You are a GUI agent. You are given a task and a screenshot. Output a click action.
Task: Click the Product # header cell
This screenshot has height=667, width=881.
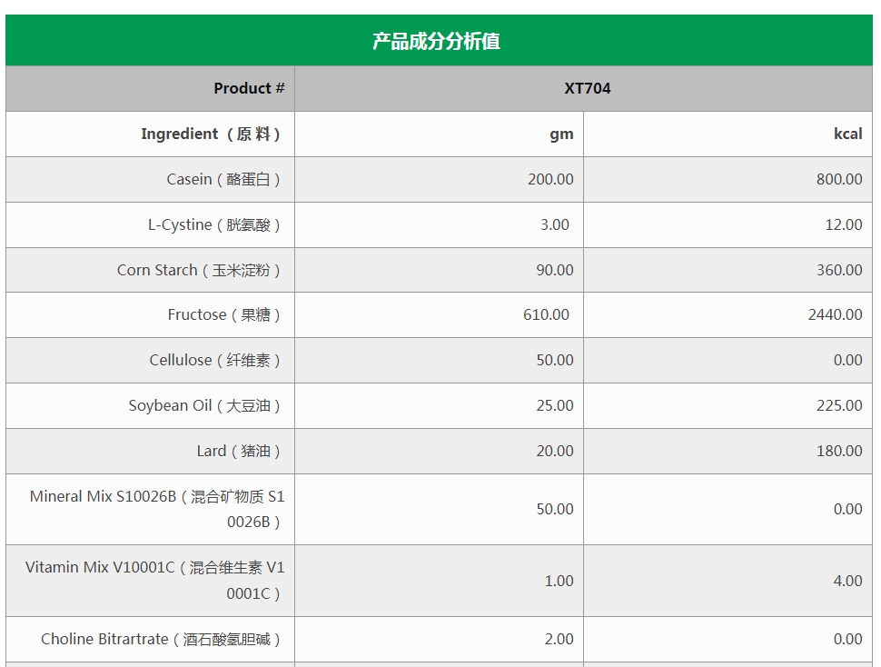tap(150, 88)
